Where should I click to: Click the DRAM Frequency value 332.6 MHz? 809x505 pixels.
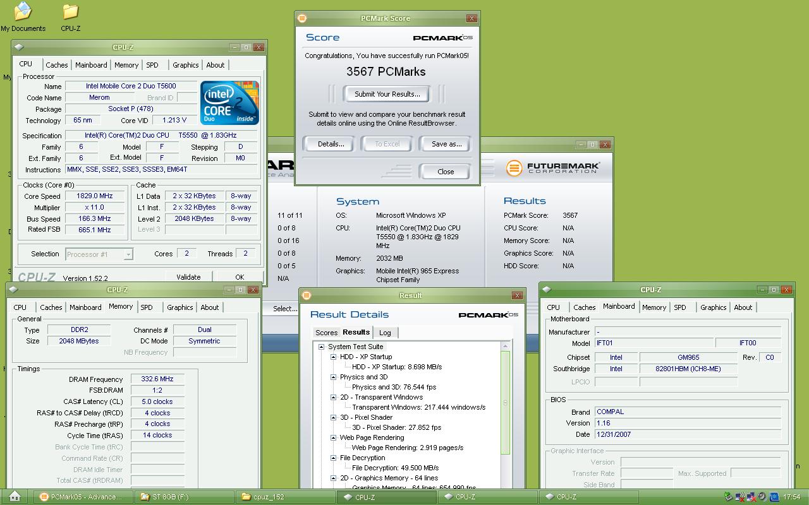(x=157, y=379)
